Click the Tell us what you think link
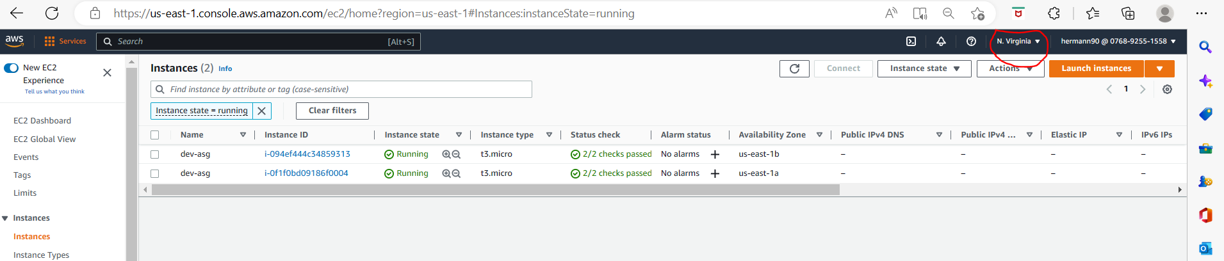 54,91
